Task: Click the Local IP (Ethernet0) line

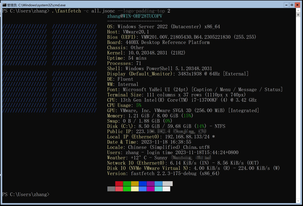Action: tap(161, 137)
